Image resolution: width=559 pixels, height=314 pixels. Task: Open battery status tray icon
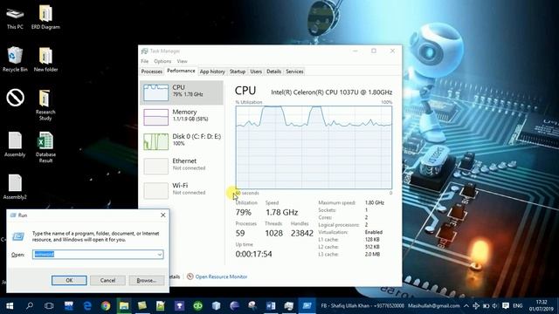coord(486,306)
